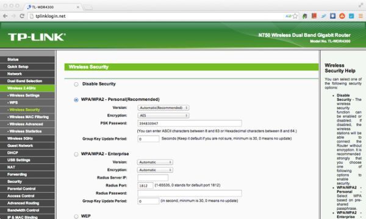The width and height of the screenshot is (366, 219).
Task: Select the WPA/WPA2 - Enterprise radio button
Action: pos(76,154)
